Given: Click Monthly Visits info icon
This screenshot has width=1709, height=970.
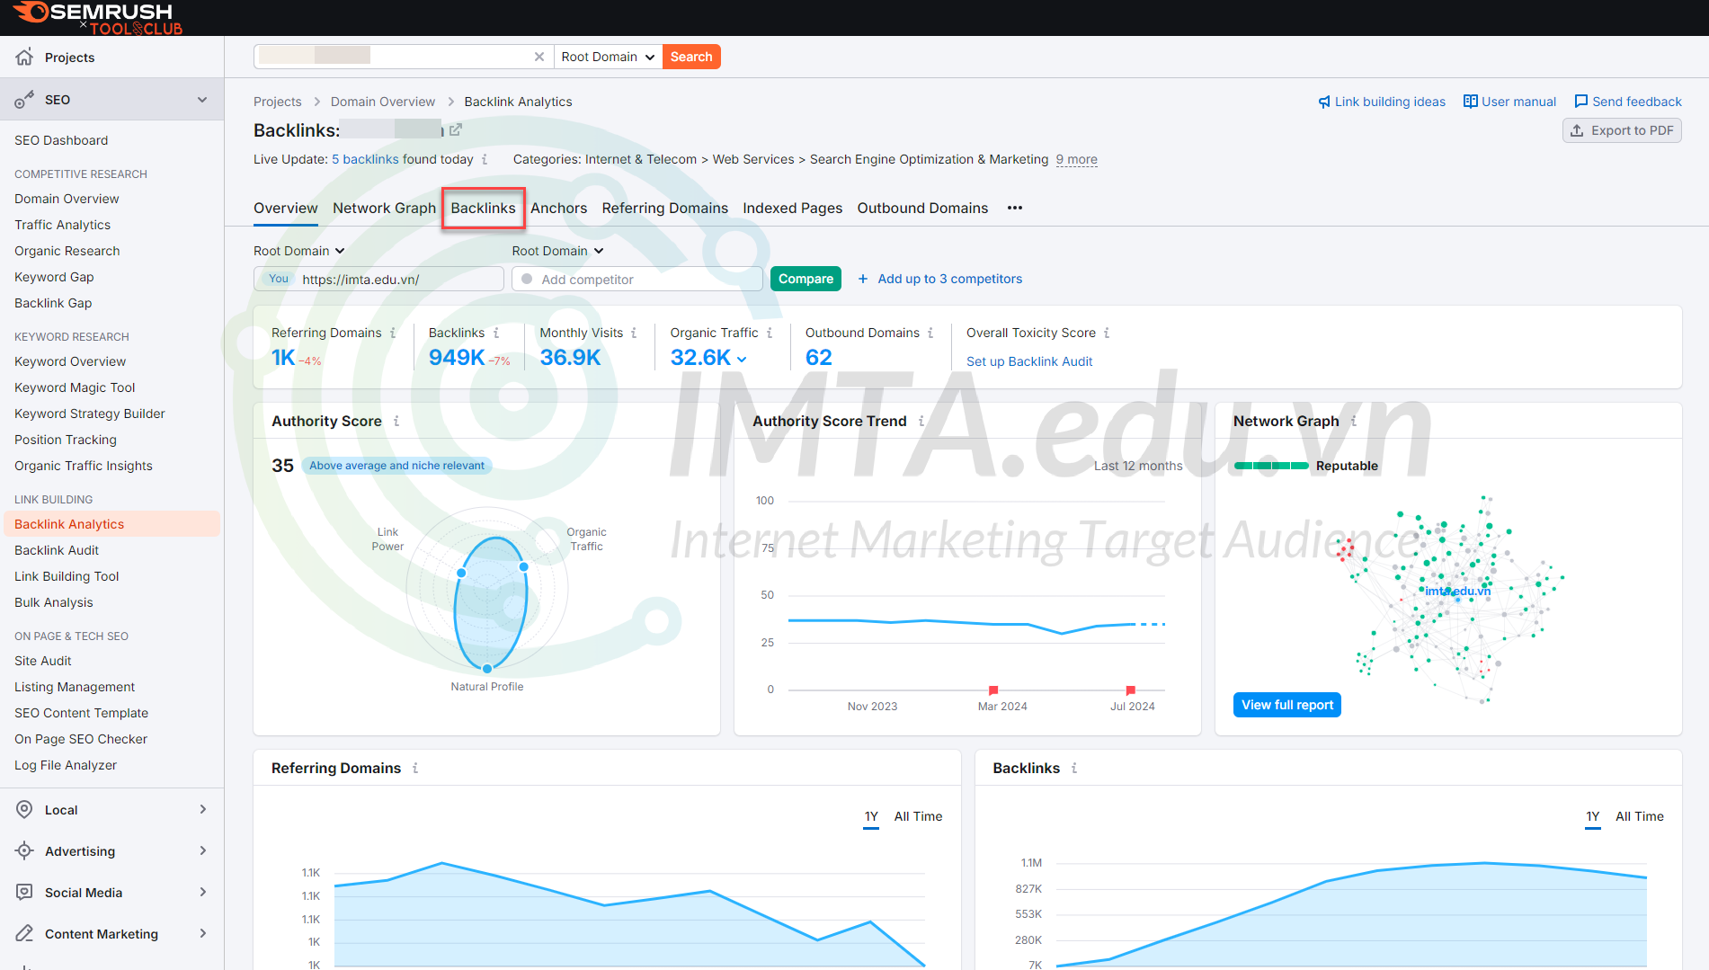Looking at the screenshot, I should tap(634, 333).
